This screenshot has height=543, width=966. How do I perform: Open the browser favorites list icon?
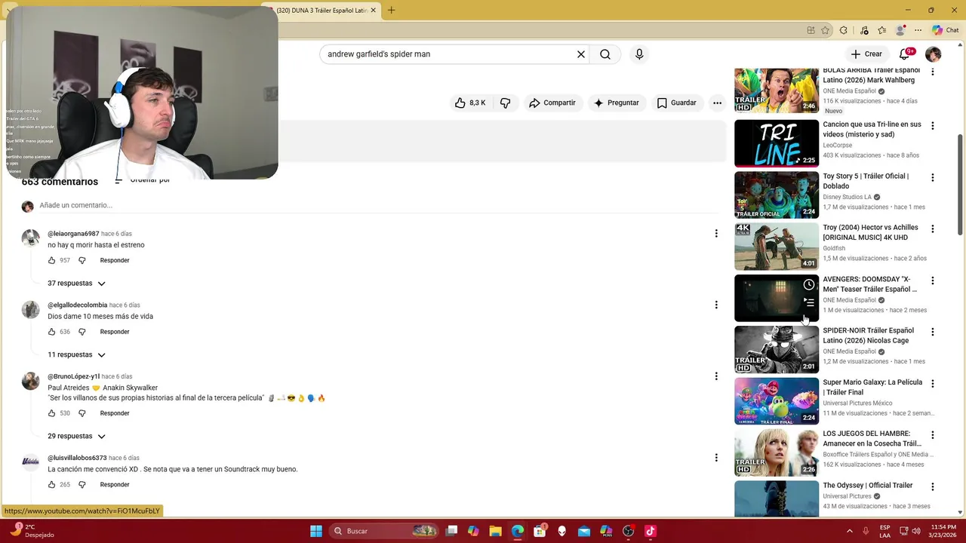point(882,30)
